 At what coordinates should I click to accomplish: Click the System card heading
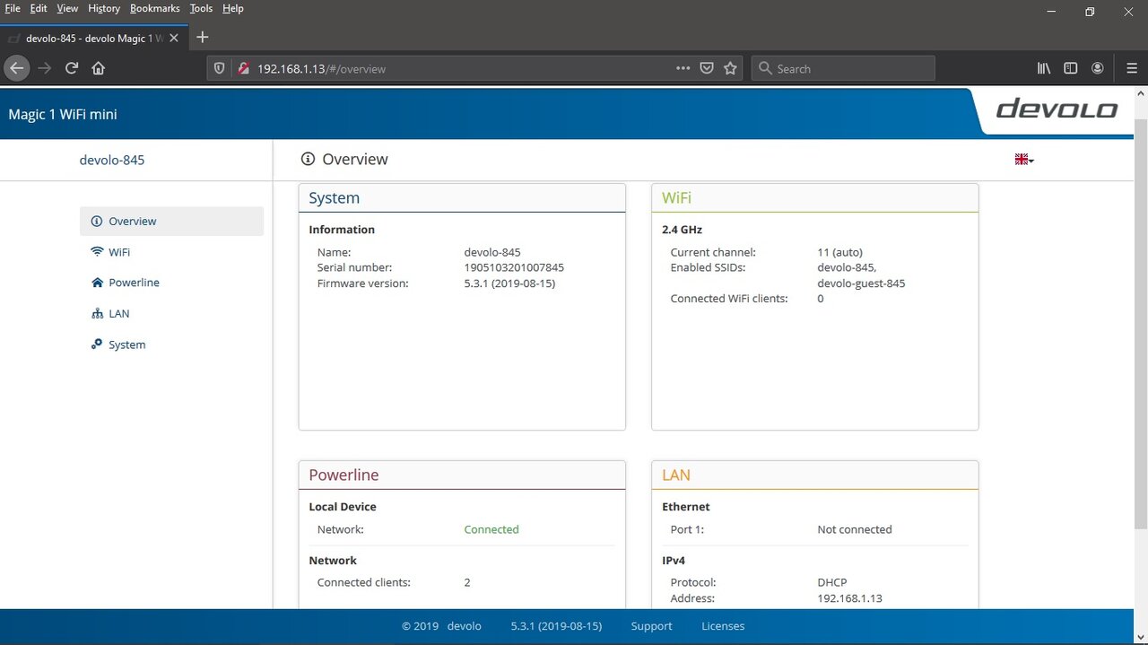pos(334,198)
